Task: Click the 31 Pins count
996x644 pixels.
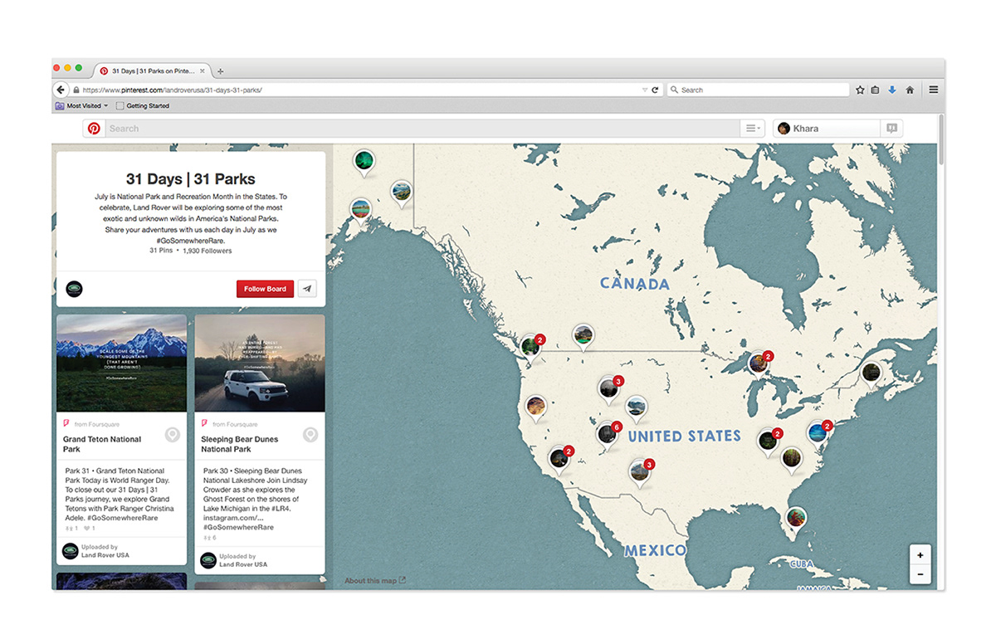Action: pos(161,251)
